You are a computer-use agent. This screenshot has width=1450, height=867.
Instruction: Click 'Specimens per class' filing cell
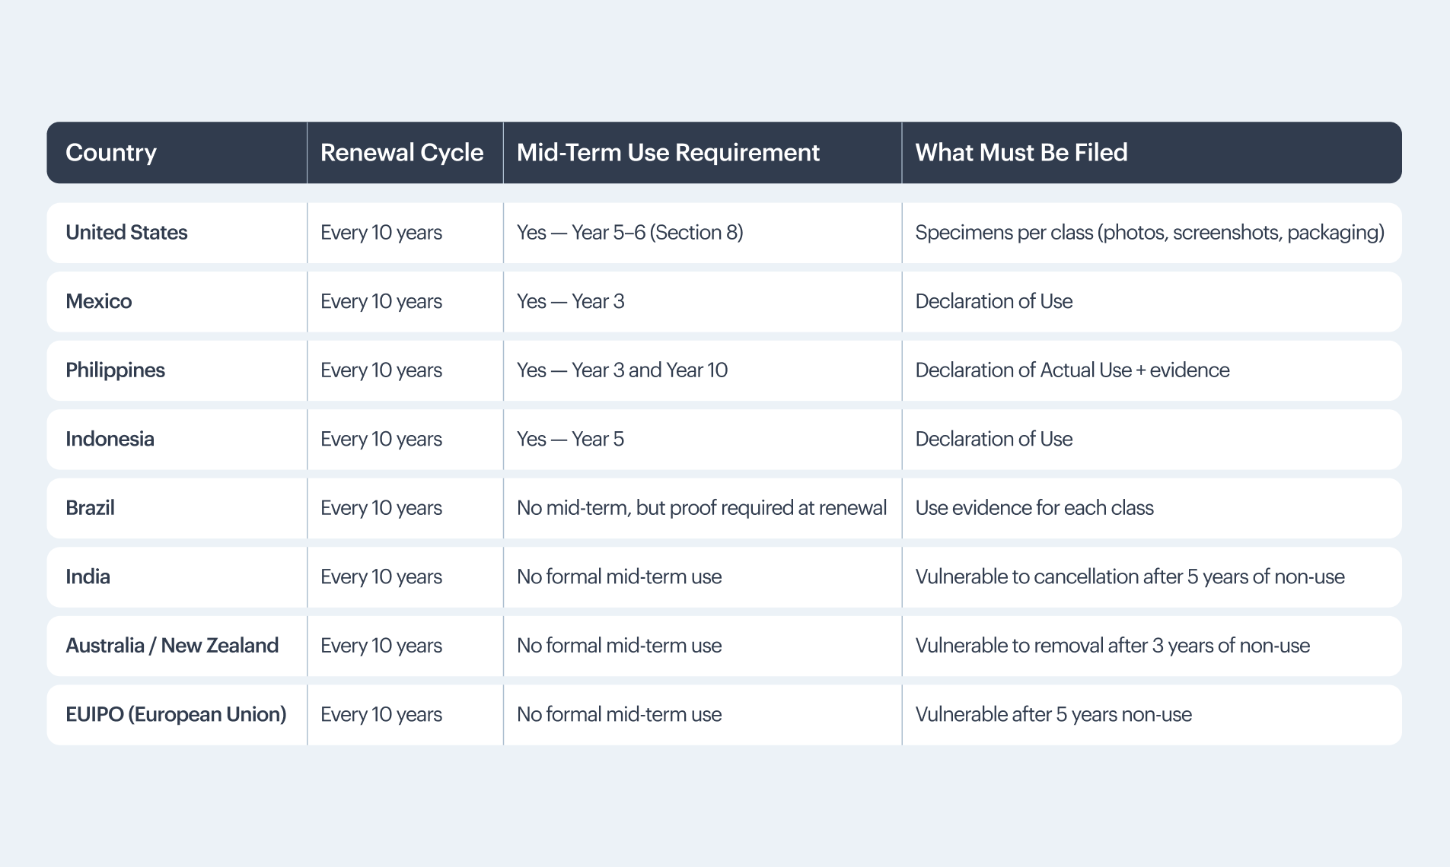(1149, 233)
